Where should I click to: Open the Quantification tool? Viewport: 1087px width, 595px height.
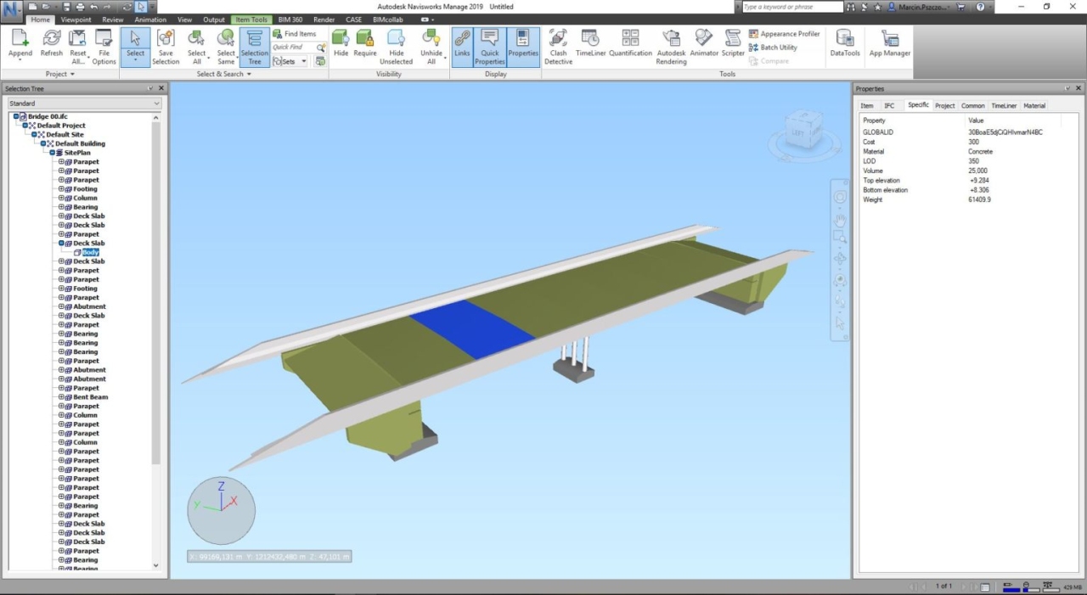click(630, 47)
